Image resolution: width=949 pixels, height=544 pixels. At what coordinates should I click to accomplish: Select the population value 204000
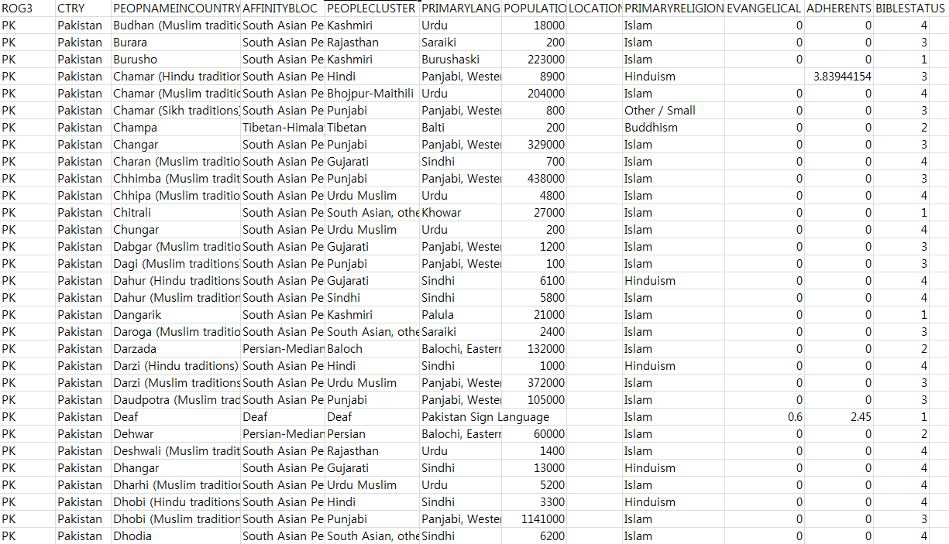click(534, 94)
